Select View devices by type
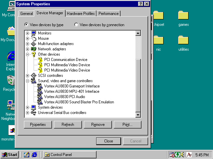The height and width of the screenshot is (159, 213). click(x=27, y=25)
